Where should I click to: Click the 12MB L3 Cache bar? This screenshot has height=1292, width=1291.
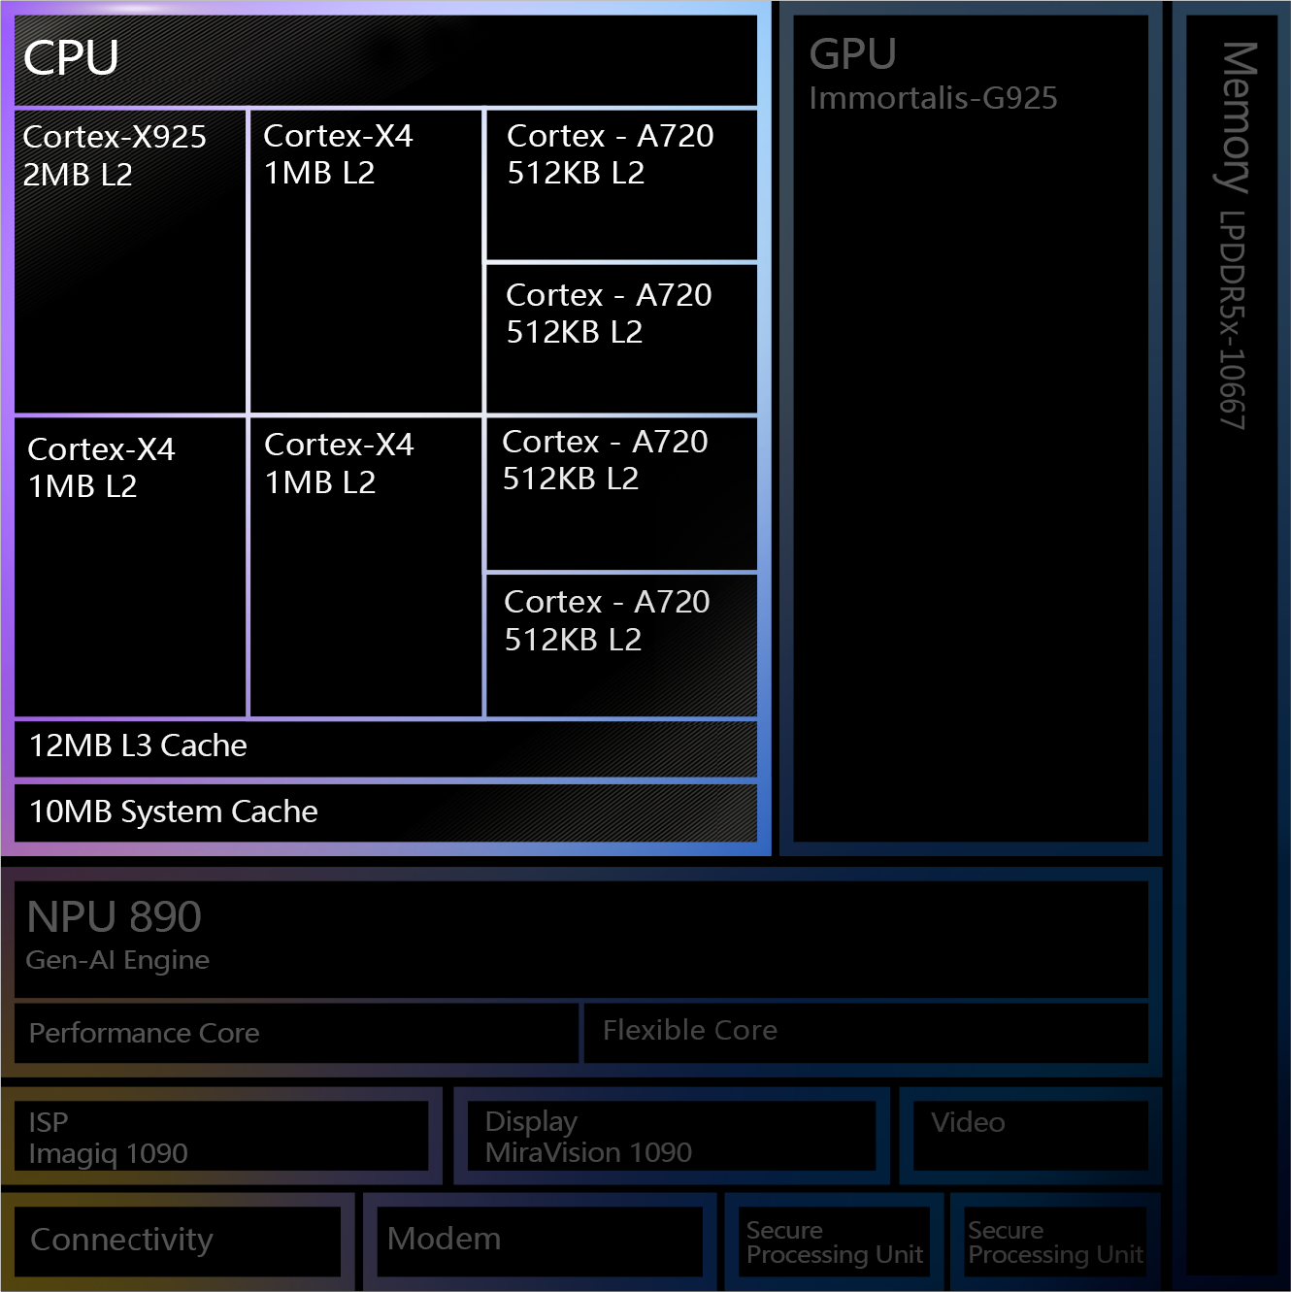pos(385,747)
